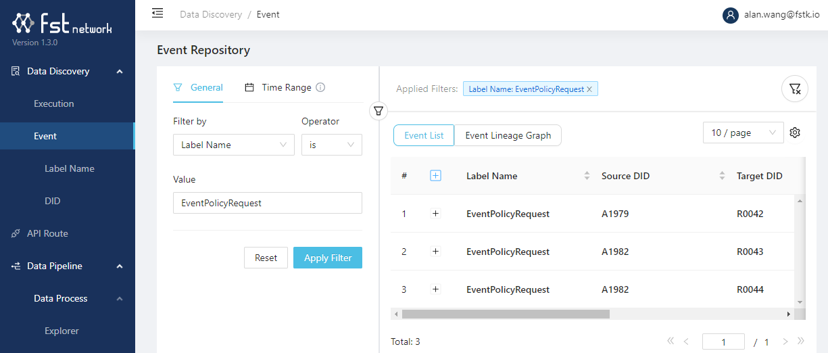Viewport: 828px width, 353px height.
Task: Open the Filter by Label Name dropdown
Action: [233, 145]
